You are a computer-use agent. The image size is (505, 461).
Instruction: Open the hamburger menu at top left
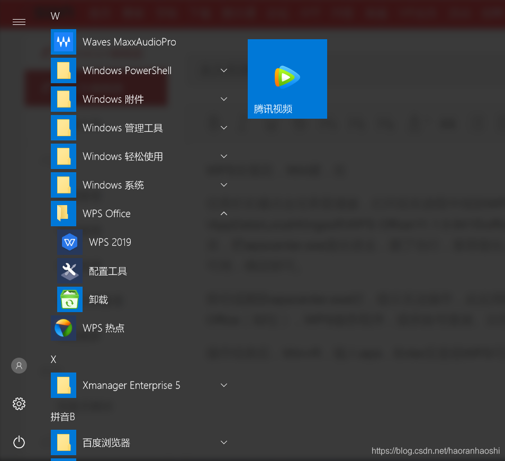(x=19, y=22)
